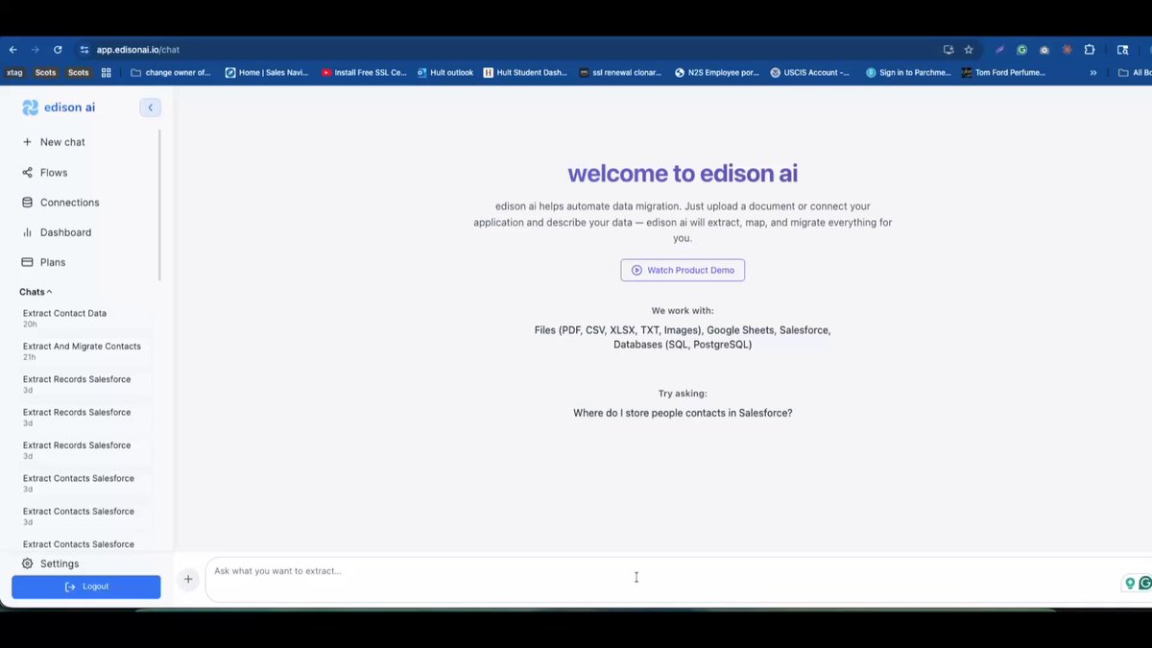Click Watch Product Demo button
1152x648 pixels.
[x=683, y=271]
